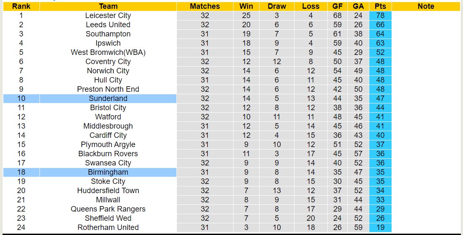Click the Matches column header
This screenshot has height=235, width=463.
tap(205, 6)
